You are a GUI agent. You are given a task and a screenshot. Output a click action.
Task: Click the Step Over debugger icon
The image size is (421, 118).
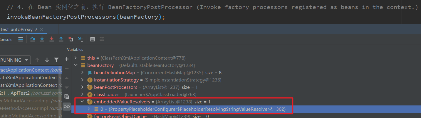pos(33,39)
